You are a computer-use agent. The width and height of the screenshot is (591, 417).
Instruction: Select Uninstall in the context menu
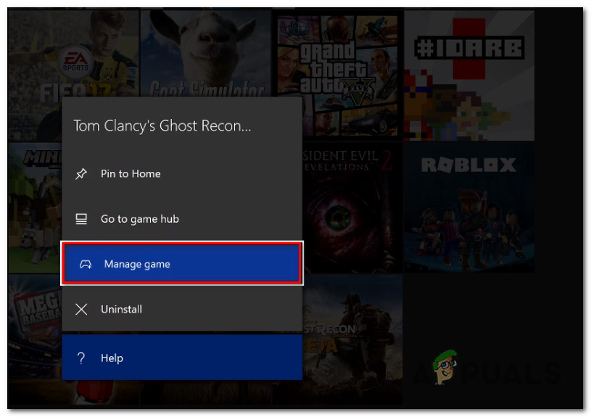182,309
